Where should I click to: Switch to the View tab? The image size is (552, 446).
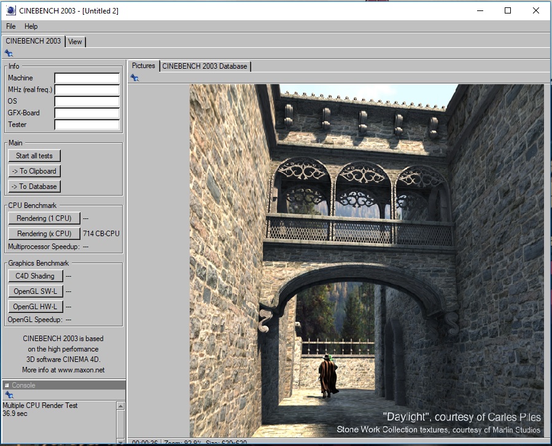tap(75, 42)
